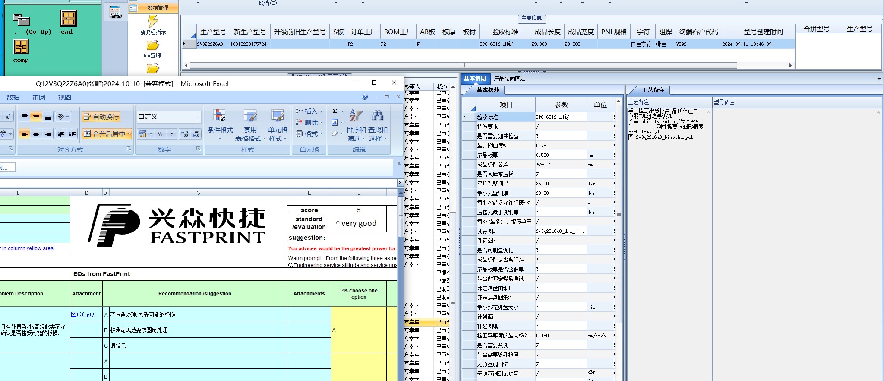Apply percent style to the cell

[160, 134]
